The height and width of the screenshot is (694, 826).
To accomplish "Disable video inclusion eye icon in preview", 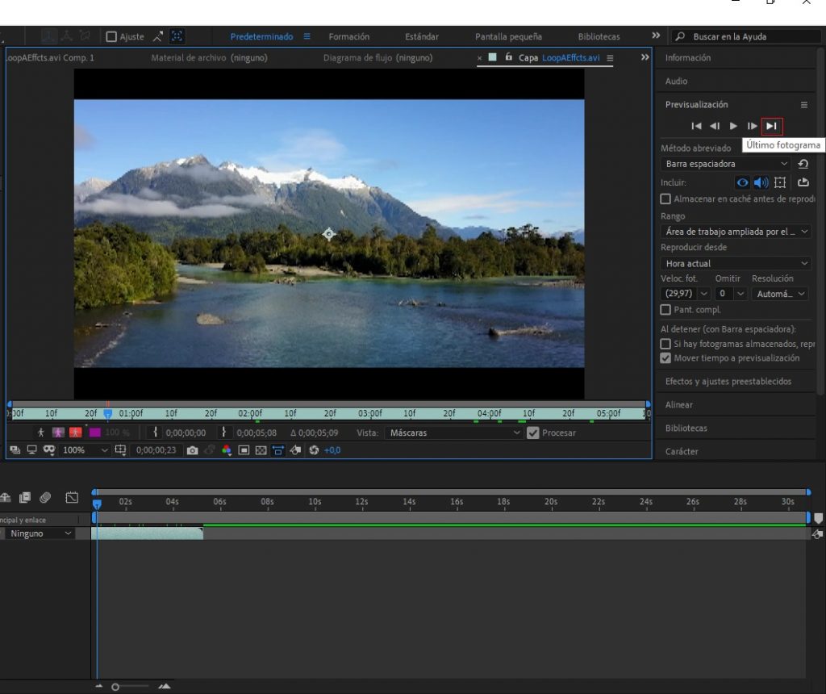I will [741, 182].
